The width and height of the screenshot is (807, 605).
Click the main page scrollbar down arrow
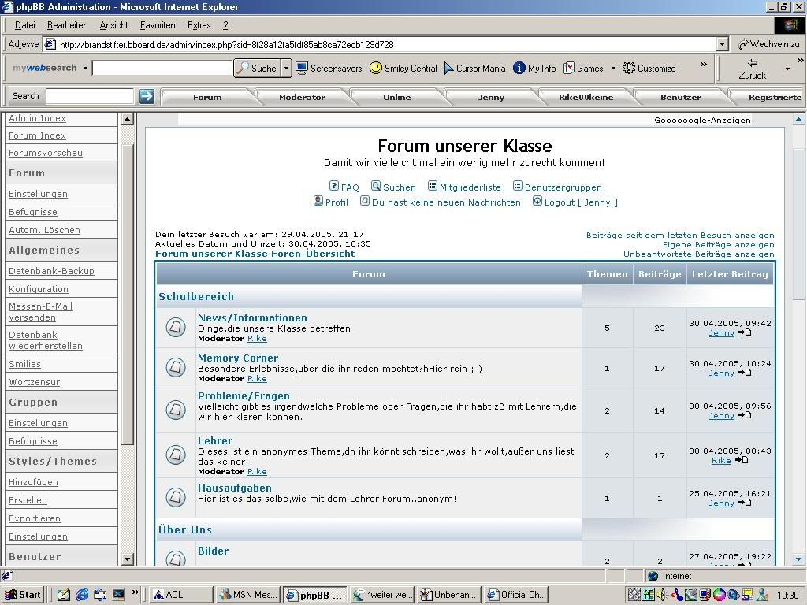tap(798, 559)
